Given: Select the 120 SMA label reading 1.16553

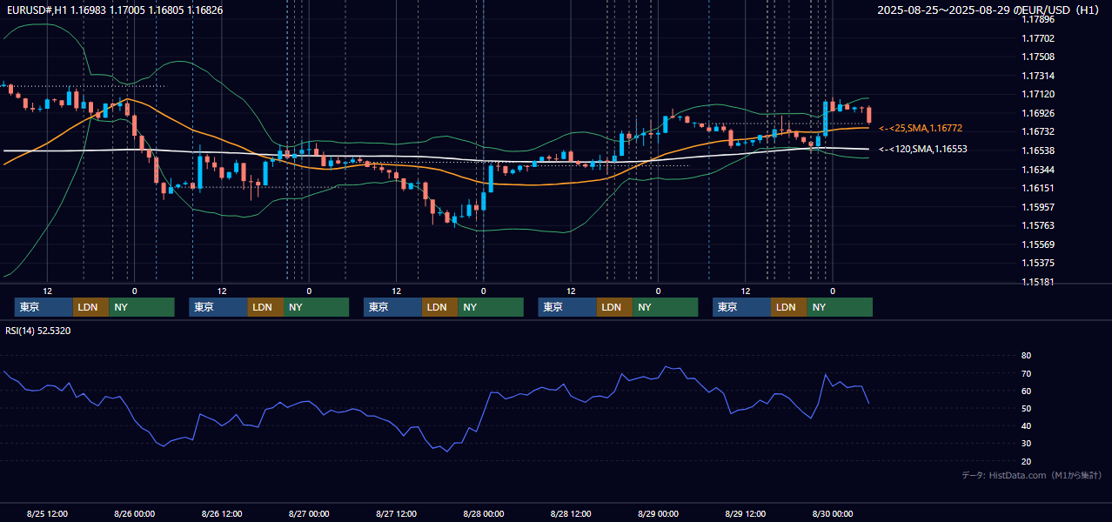Looking at the screenshot, I should point(922,150).
